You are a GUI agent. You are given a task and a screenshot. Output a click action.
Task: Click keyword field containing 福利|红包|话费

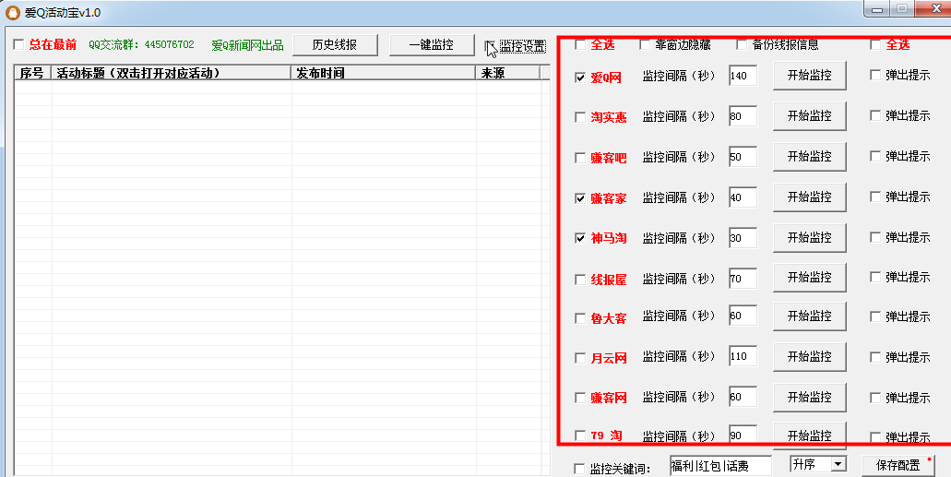click(x=720, y=466)
